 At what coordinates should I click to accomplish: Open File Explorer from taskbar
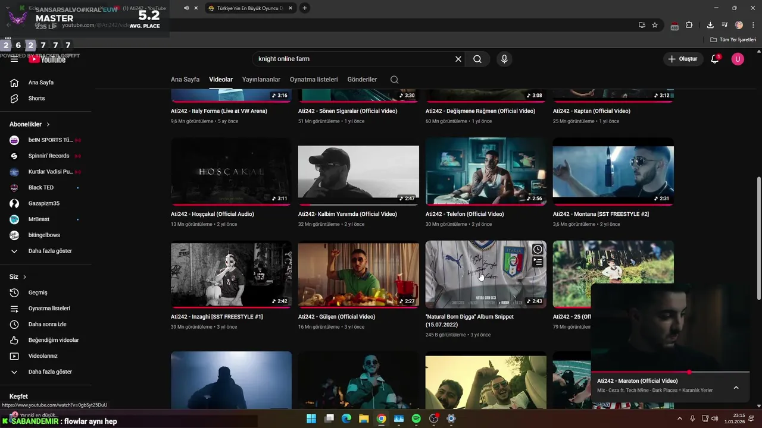pyautogui.click(x=364, y=418)
